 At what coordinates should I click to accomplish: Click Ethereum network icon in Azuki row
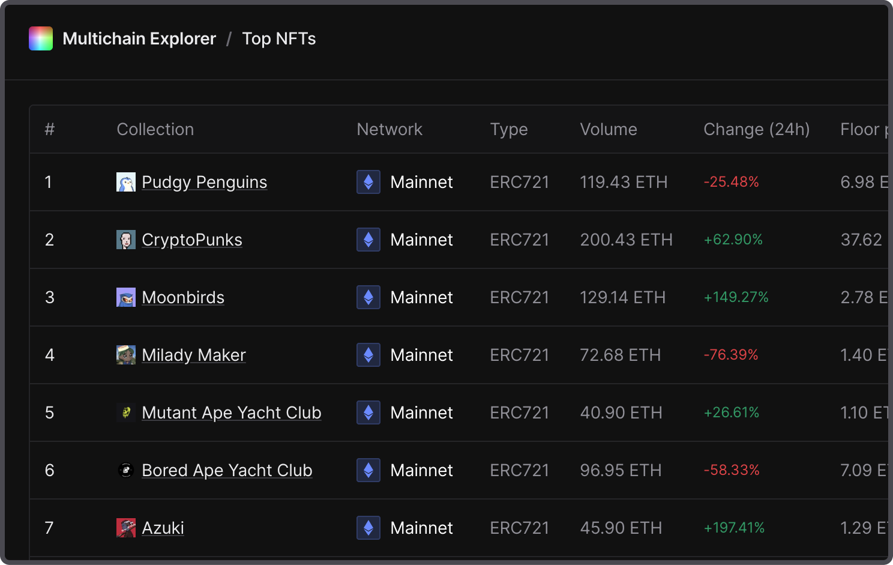(368, 528)
